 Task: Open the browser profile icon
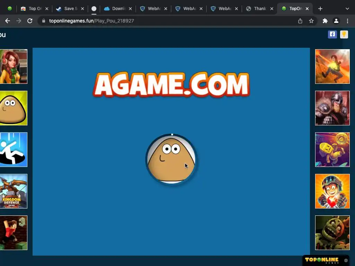click(336, 21)
